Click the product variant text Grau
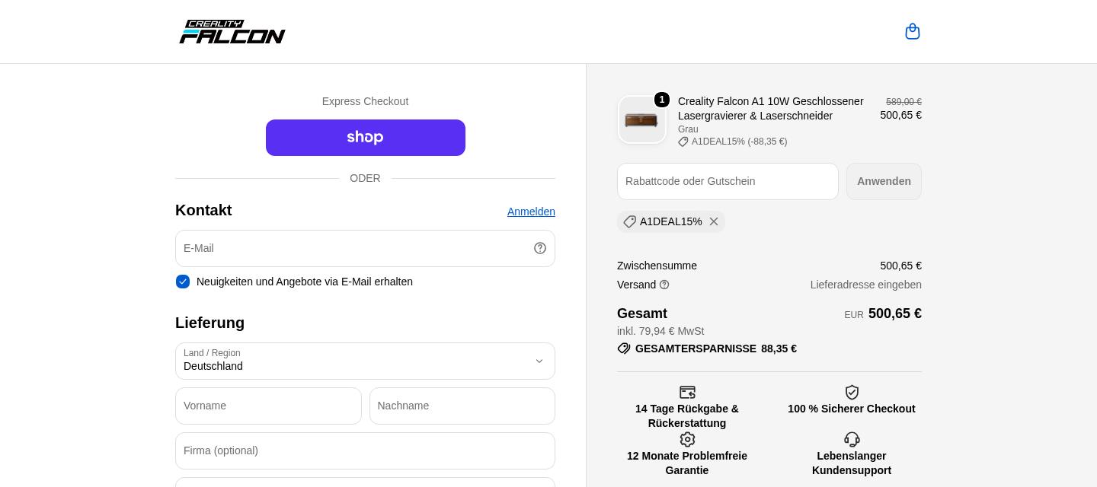Viewport: 1097px width, 487px height. coord(688,129)
